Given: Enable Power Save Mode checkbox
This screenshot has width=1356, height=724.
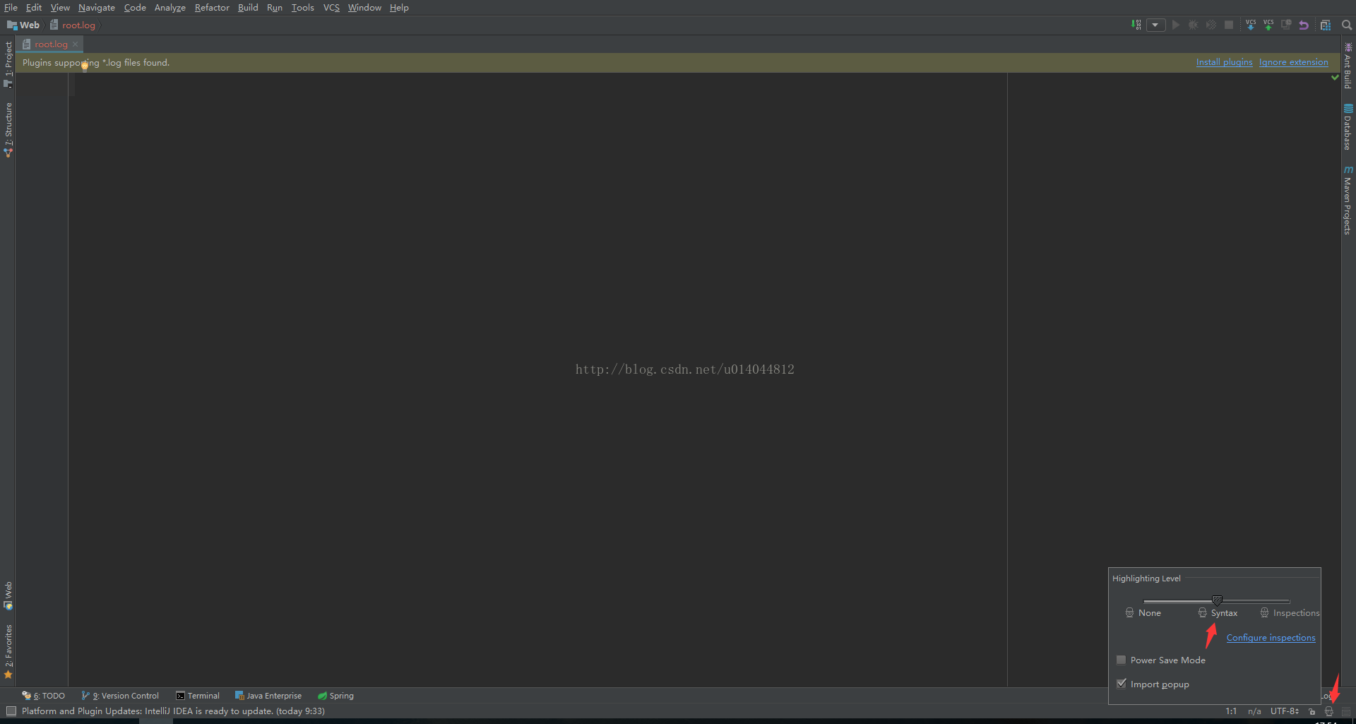Looking at the screenshot, I should [x=1121, y=660].
